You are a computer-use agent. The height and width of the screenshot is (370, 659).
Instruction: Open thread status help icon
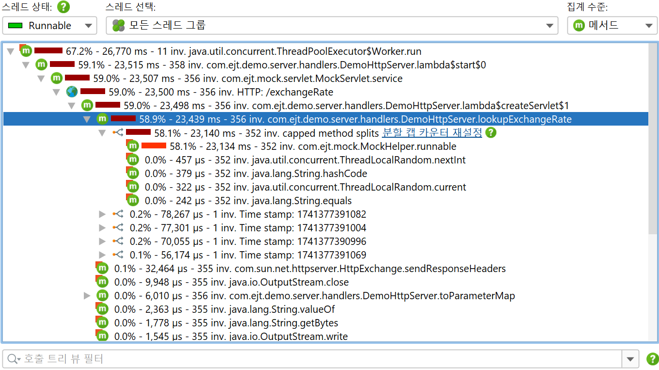[63, 7]
